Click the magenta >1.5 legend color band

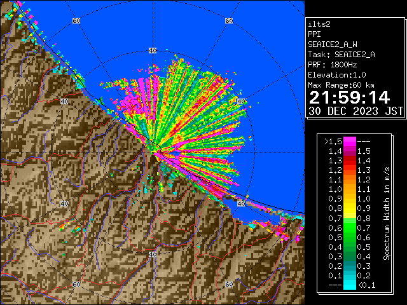click(349, 142)
